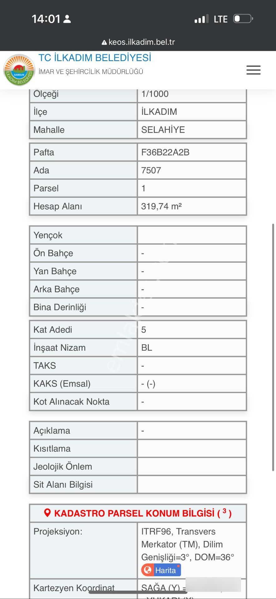Tap the İnşaat Nizam value BL

147,348
